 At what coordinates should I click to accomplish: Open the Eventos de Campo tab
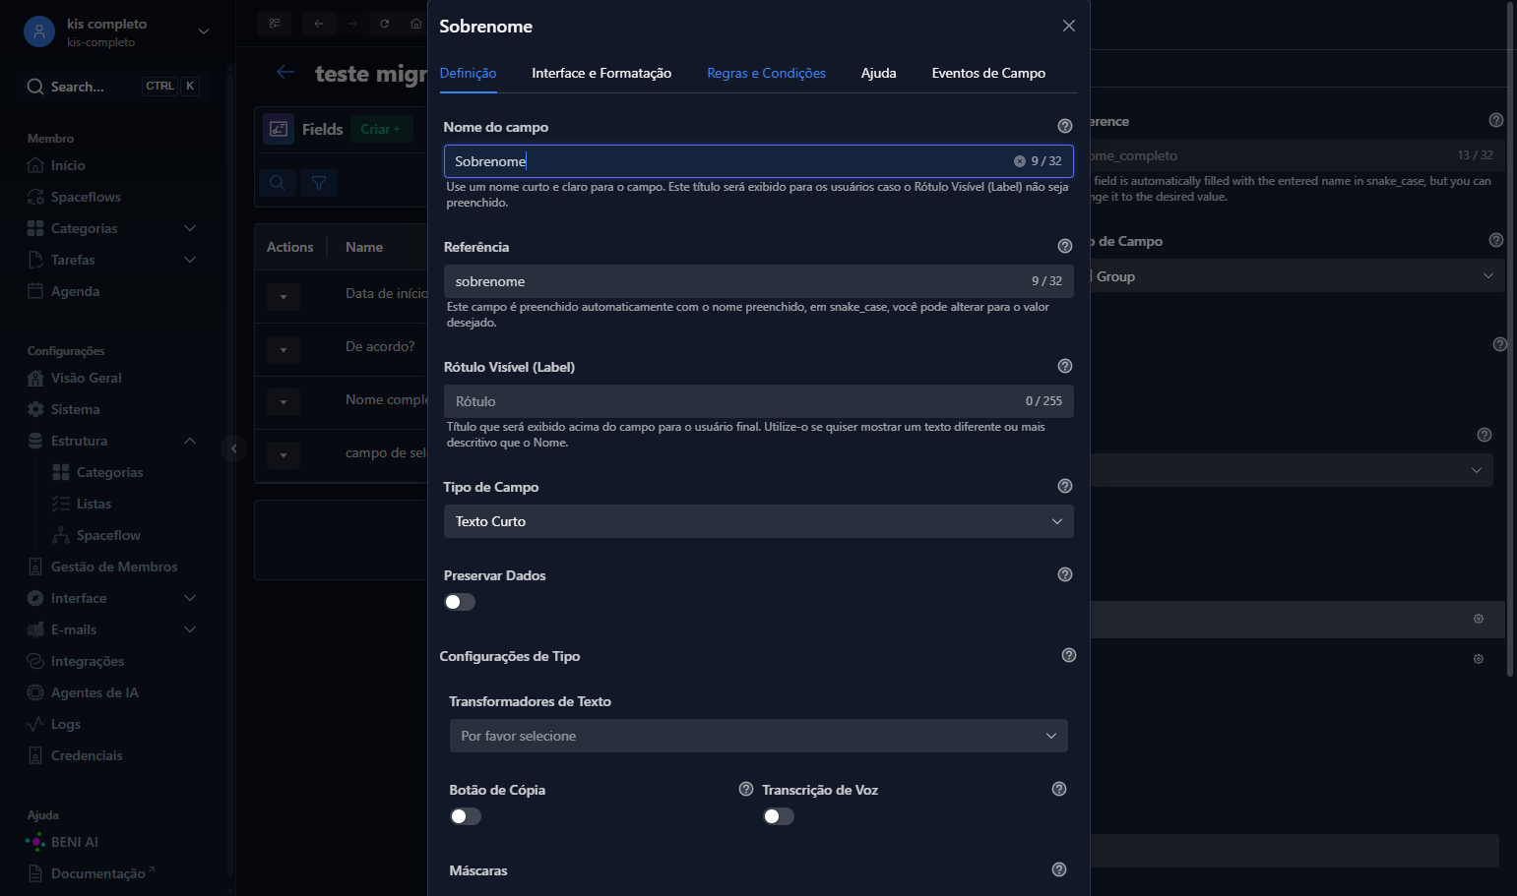pyautogui.click(x=988, y=73)
